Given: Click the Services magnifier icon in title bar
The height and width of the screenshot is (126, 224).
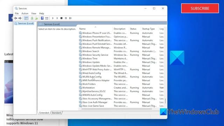Looking at the screenshot, I should pyautogui.click(x=16, y=8).
